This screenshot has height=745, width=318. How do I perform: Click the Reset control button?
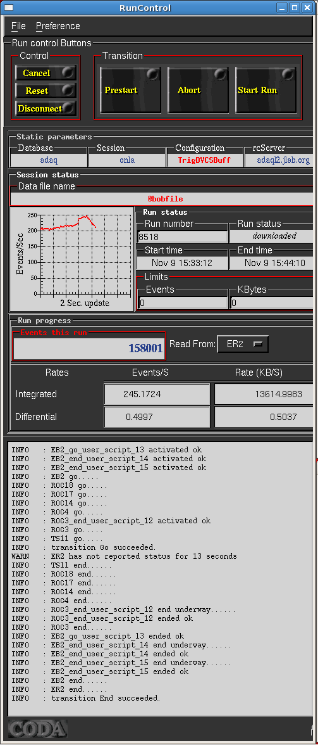pyautogui.click(x=46, y=90)
